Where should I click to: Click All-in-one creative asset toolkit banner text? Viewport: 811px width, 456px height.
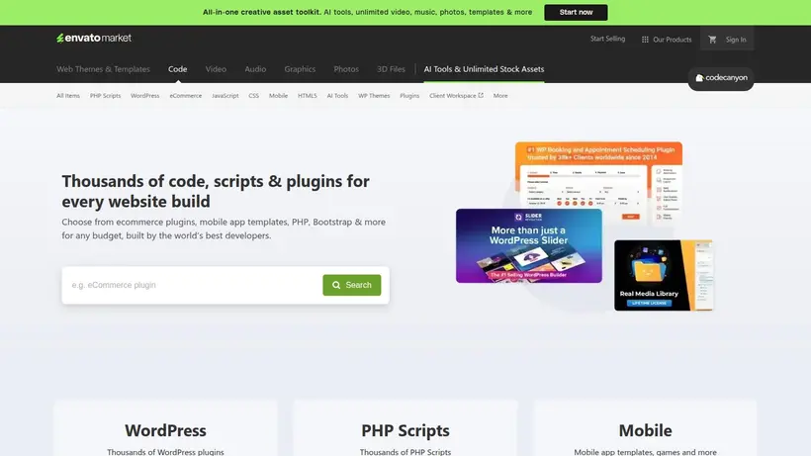pos(367,12)
